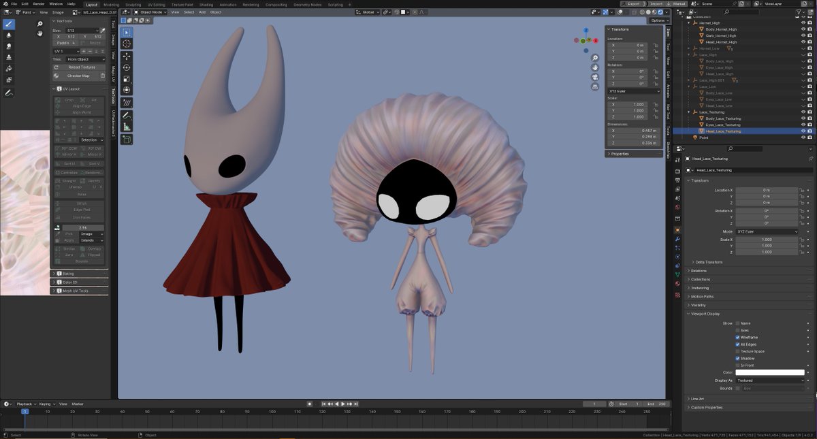Screen dimensions: 817x439
Task: Click the white object Color swatch
Action: [770, 372]
